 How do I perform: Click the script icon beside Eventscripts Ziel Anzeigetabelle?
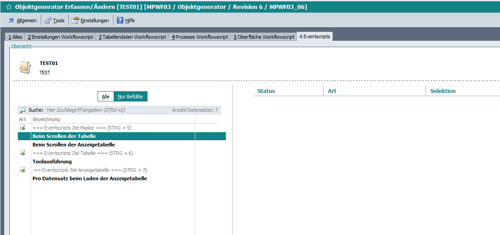tap(22, 170)
